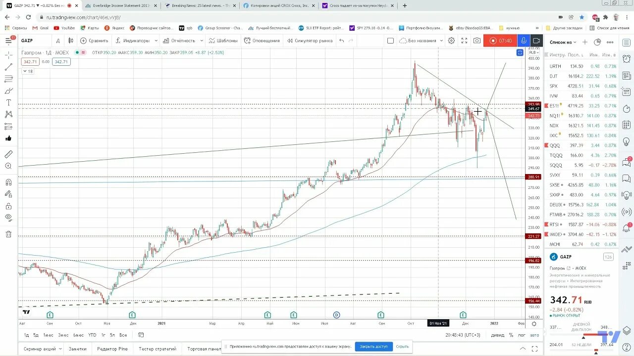
Task: Toggle auto (авто) price scale
Action: [x=534, y=335]
